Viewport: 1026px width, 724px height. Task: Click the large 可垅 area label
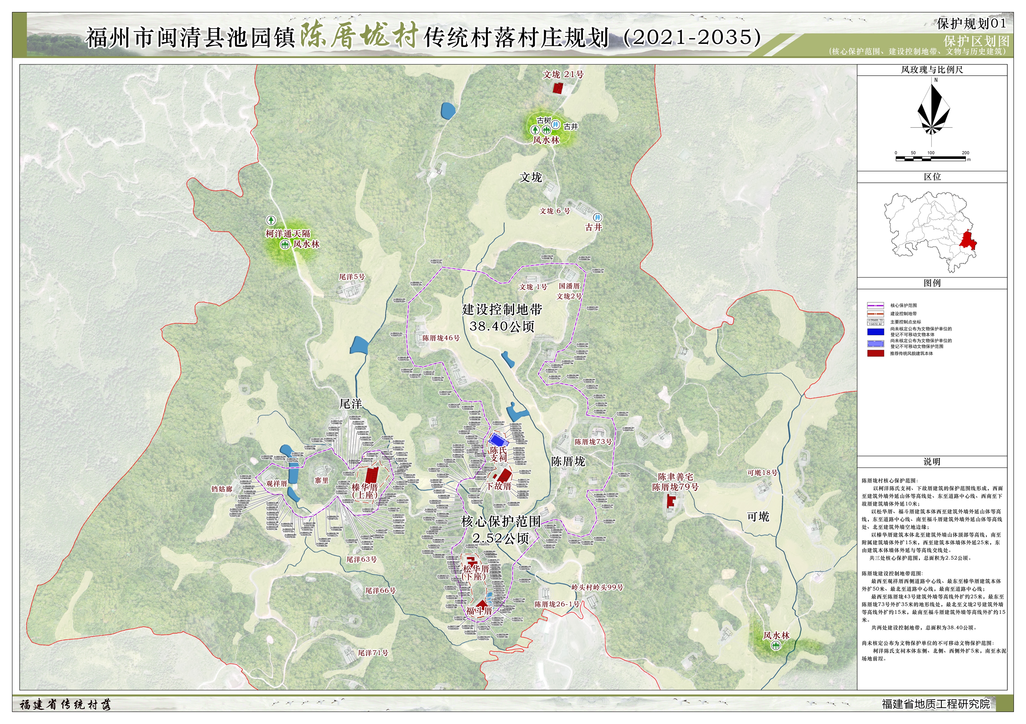(x=758, y=517)
